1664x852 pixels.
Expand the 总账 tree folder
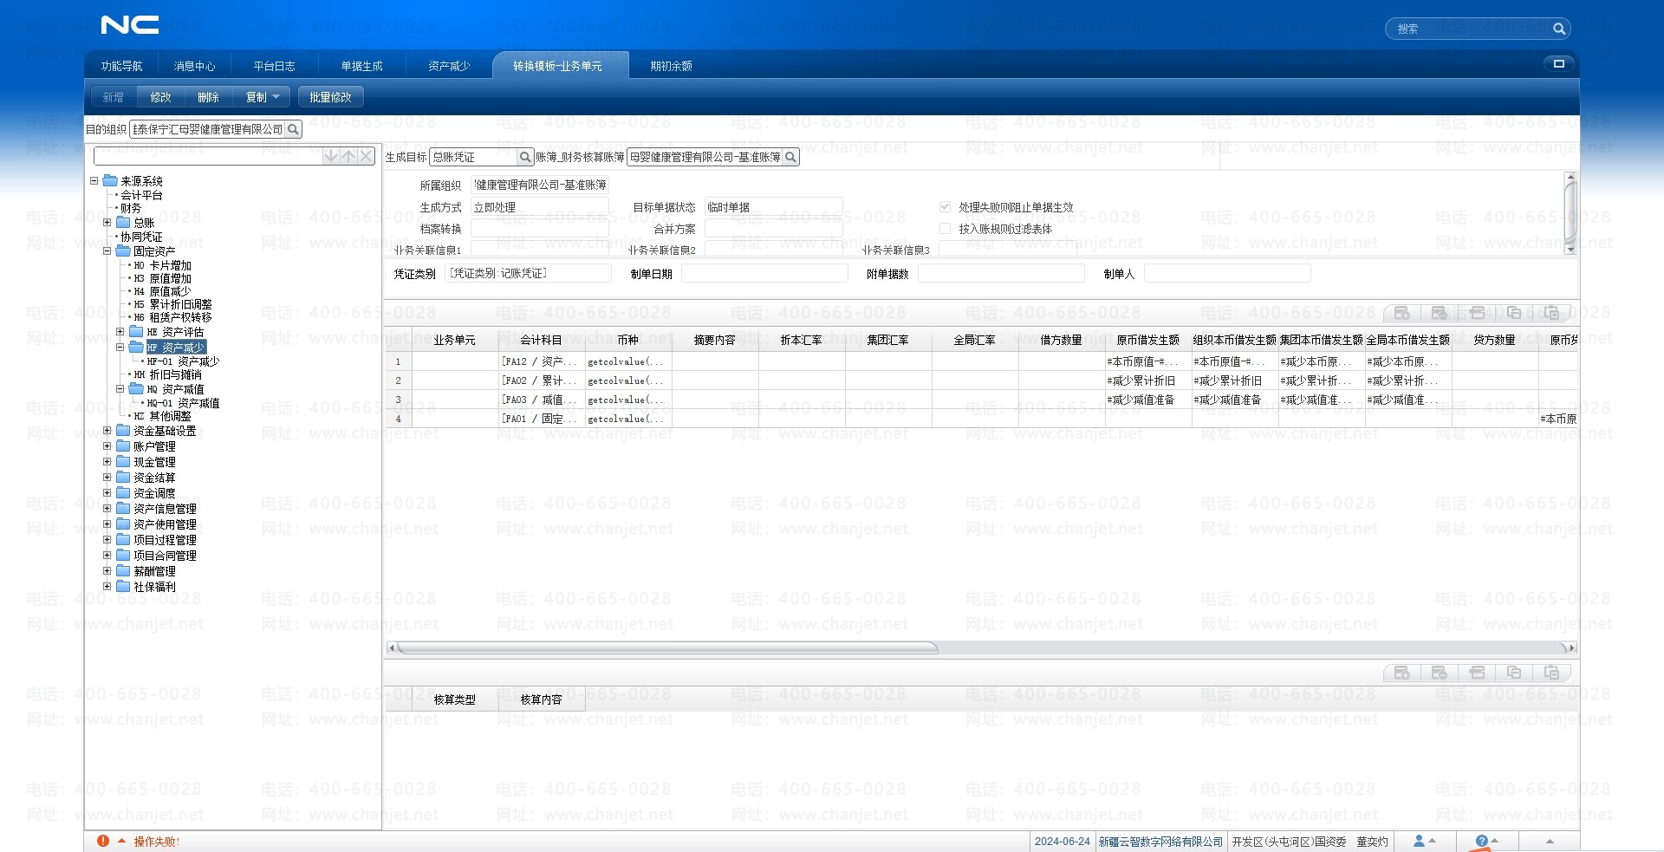107,223
